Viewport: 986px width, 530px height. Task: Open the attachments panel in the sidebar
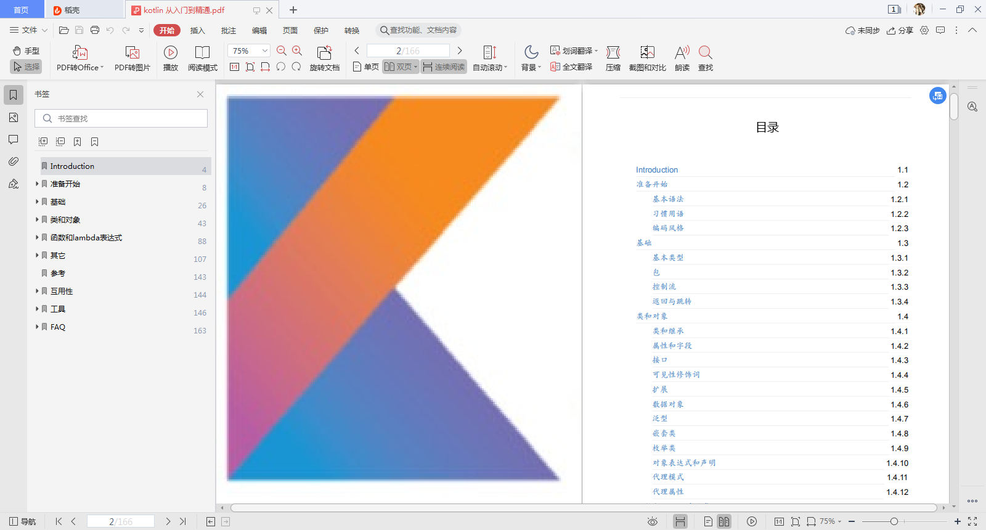(13, 161)
